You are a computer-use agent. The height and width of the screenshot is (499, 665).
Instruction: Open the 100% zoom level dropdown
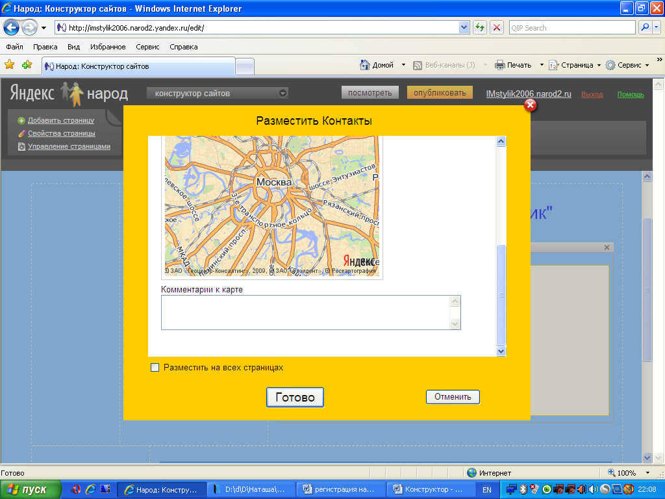click(647, 473)
